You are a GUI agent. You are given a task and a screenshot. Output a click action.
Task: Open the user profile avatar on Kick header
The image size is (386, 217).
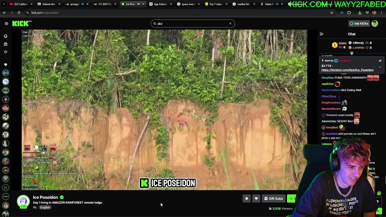[x=375, y=24]
